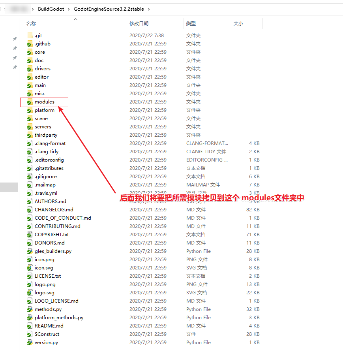Select the .travis.yml file name
Image resolution: width=343 pixels, height=352 pixels.
[x=46, y=193]
